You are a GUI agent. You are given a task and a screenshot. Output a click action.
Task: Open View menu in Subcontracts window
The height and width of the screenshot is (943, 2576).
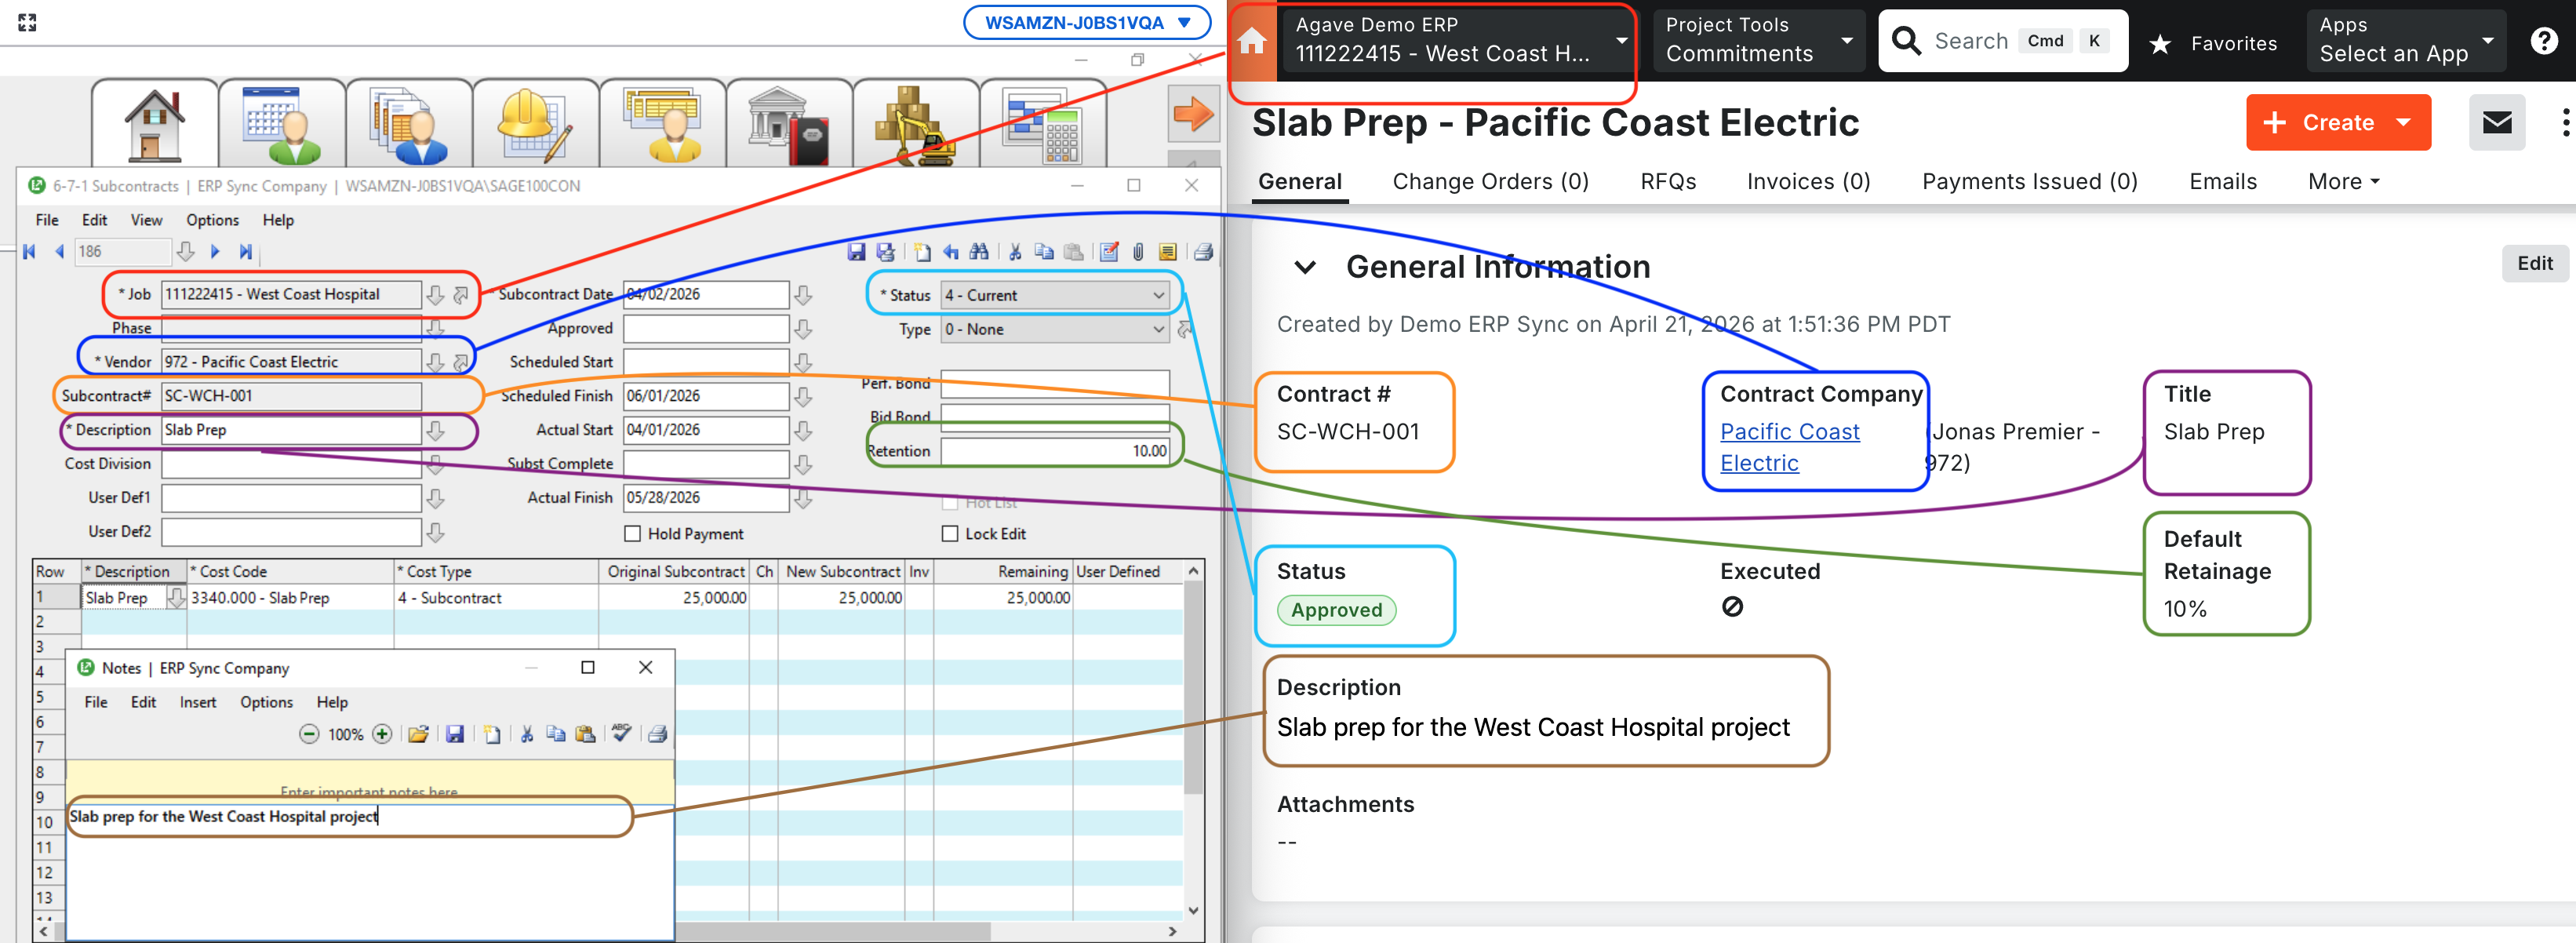[146, 220]
